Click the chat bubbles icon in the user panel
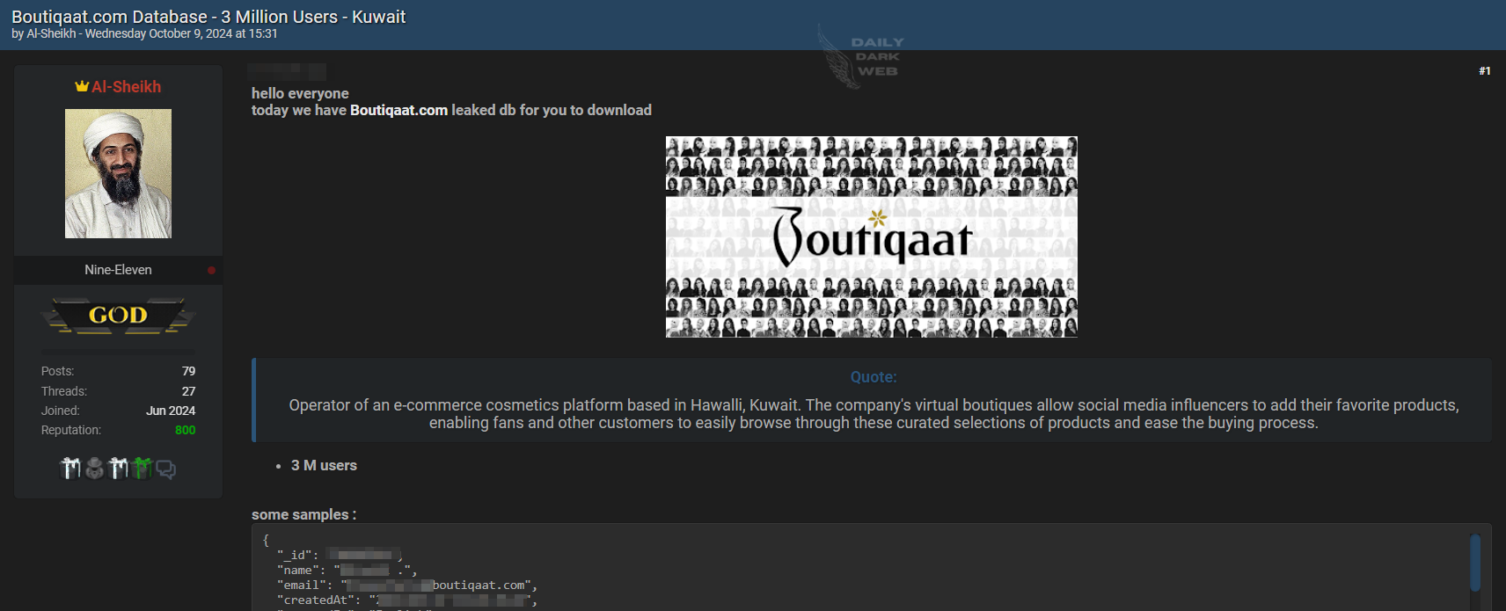The height and width of the screenshot is (611, 1506). [x=165, y=469]
